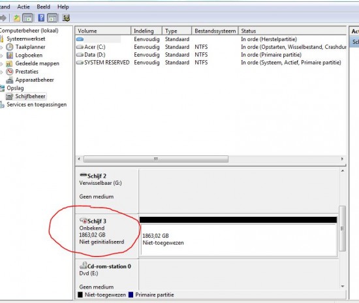Expand the Taakplanner tree node
Image resolution: width=359 pixels, height=303 pixels.
[x=1, y=48]
